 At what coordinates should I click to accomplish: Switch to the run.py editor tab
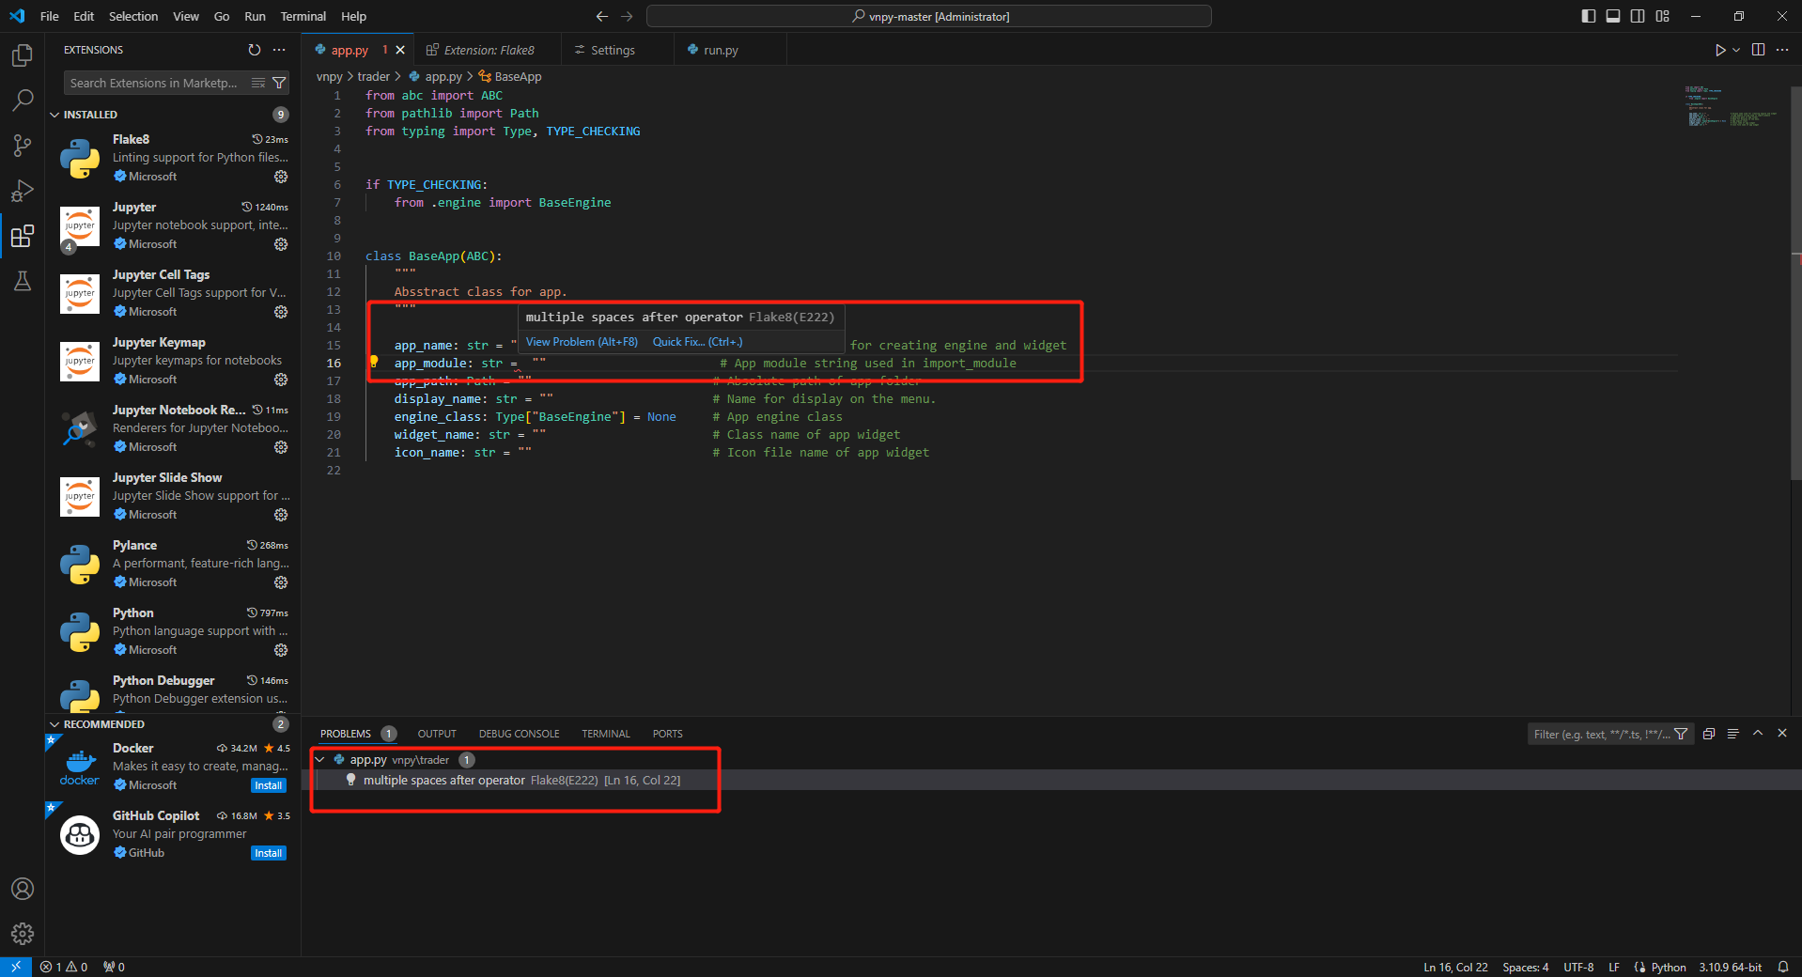coord(721,50)
